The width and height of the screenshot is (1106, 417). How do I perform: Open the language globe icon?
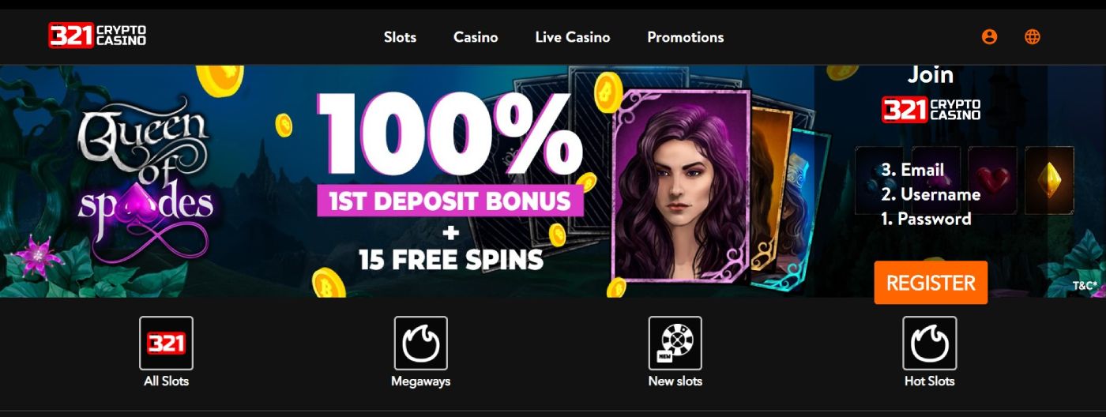(1032, 36)
